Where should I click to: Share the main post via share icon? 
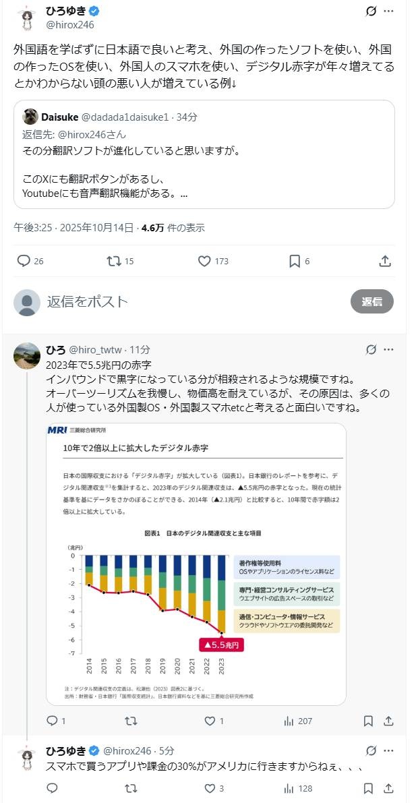385,261
